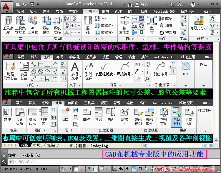Open the 工具集管理器 manager
The image size is (221, 173).
pos(20,25)
